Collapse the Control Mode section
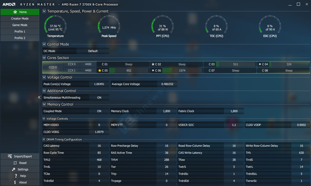This screenshot has width=311, height=186. tap(44, 44)
